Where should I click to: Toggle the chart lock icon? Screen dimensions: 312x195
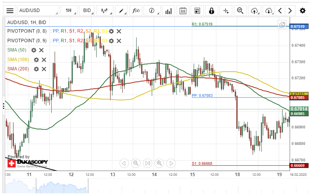tap(211, 11)
